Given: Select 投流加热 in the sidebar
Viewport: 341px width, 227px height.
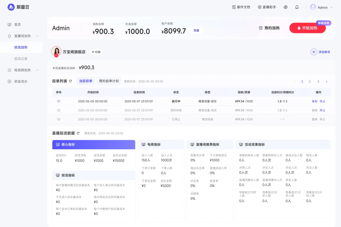Looking at the screenshot, I should tap(21, 47).
